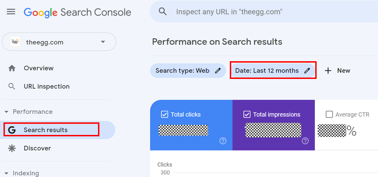Uncheck the Total clicks checkbox
378x177 pixels.
pyautogui.click(x=165, y=114)
